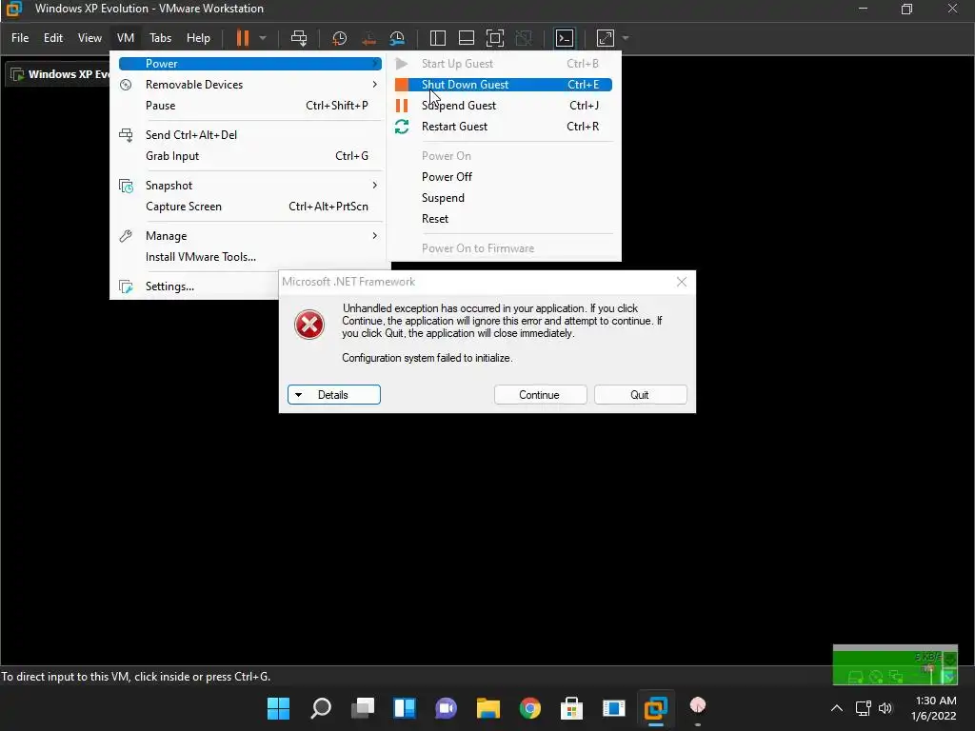Open the power options dropdown arrow in toolbar

[263, 38]
